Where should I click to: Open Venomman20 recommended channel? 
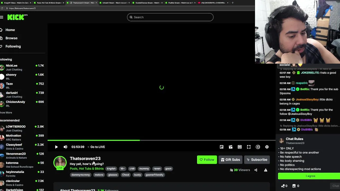coord(23,155)
